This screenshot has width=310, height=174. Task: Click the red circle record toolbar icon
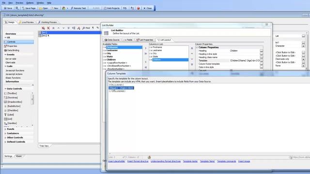[139, 8]
